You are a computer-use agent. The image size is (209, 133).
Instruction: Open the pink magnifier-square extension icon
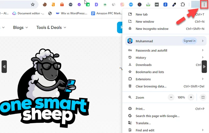(122, 5)
